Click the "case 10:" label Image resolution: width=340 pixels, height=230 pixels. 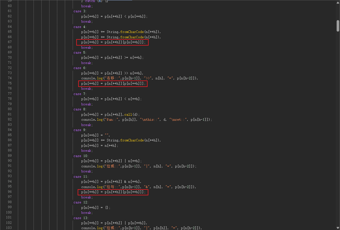[x=81, y=156]
